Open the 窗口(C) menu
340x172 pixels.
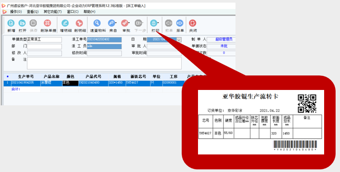(73, 12)
